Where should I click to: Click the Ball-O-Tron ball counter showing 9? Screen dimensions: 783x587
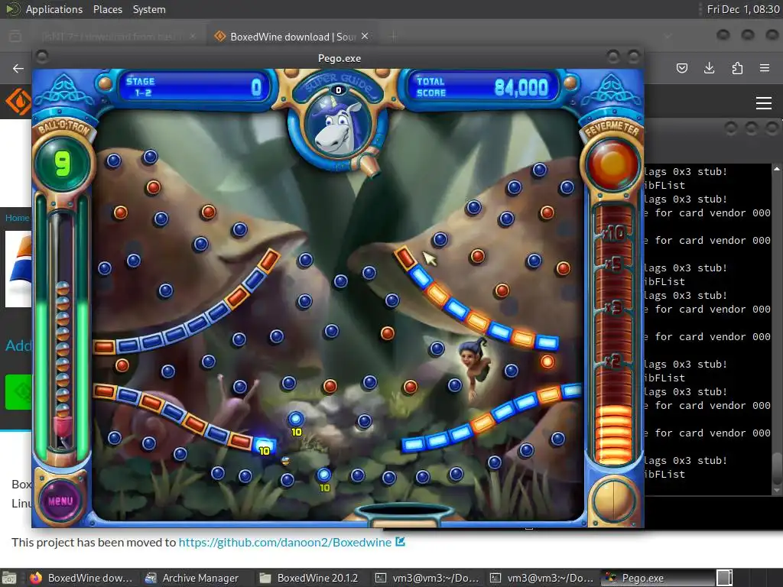pyautogui.click(x=63, y=164)
